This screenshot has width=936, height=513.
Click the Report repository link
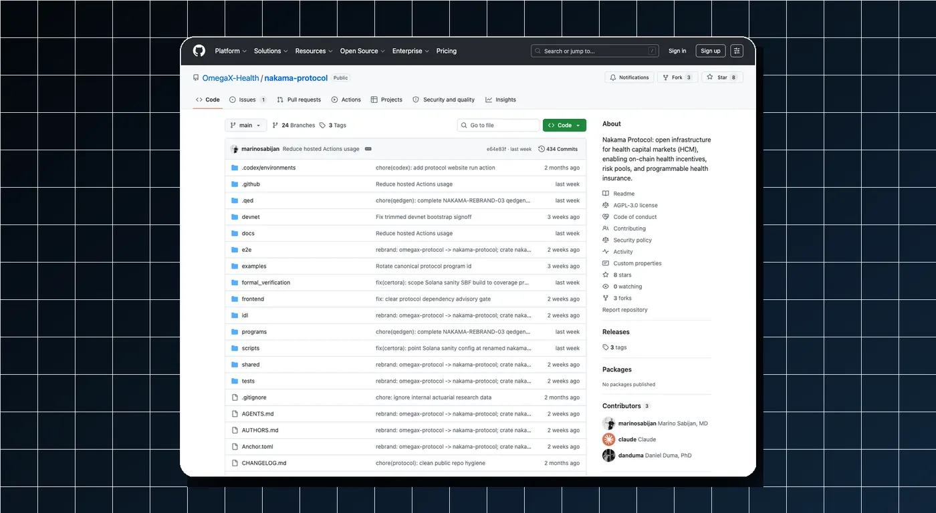click(625, 310)
